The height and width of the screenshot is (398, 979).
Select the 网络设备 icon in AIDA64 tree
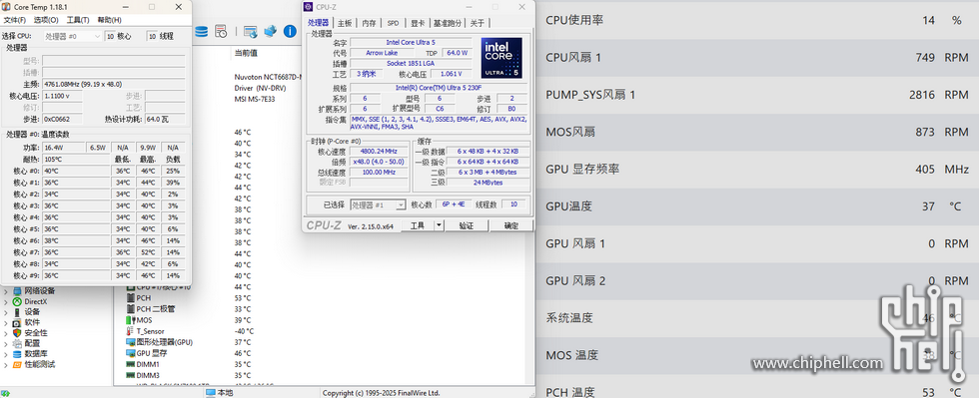tap(18, 290)
